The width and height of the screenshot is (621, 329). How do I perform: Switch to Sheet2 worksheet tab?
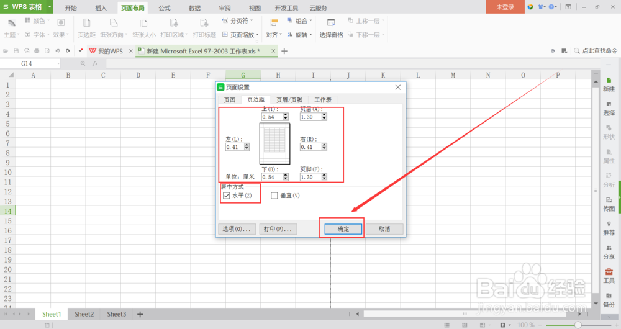[x=84, y=314]
